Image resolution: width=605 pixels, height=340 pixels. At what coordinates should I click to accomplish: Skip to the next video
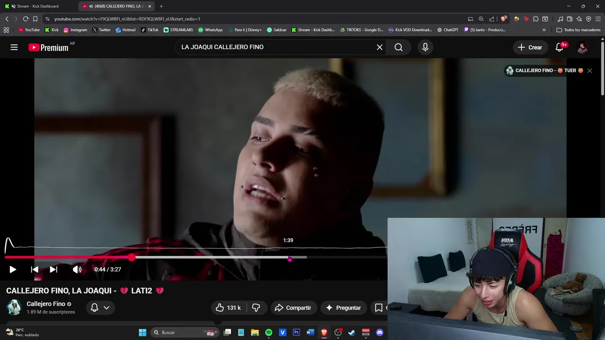coord(53,270)
